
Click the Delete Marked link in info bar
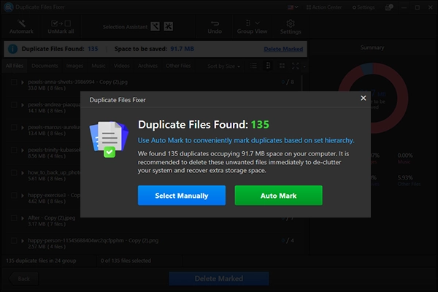click(283, 49)
